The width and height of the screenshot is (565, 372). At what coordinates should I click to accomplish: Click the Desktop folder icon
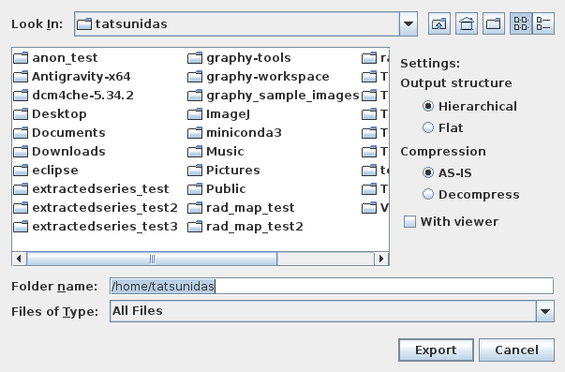[21, 114]
